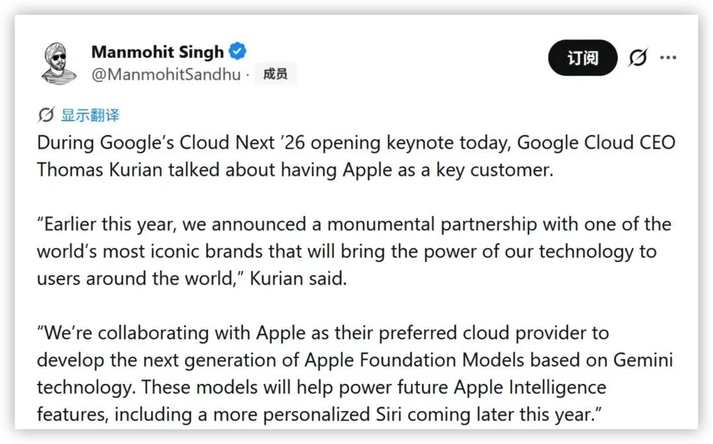Click the display name Manmohit Singh
The height and width of the screenshot is (444, 713).
tap(157, 52)
